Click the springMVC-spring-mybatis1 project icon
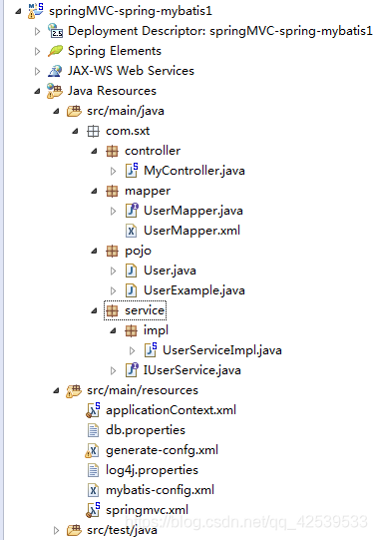 36,11
